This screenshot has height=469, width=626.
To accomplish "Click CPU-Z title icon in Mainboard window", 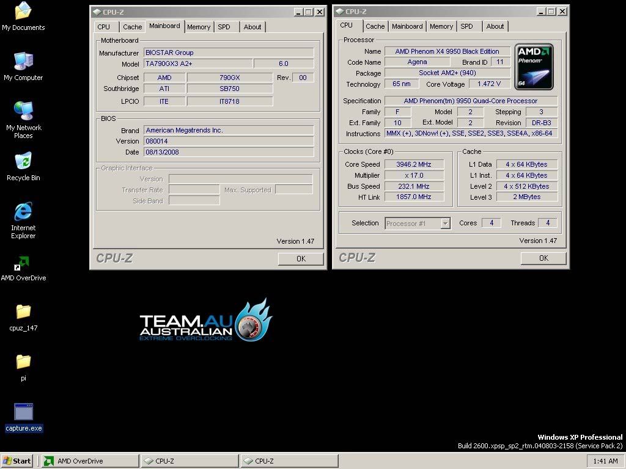I will click(97, 12).
